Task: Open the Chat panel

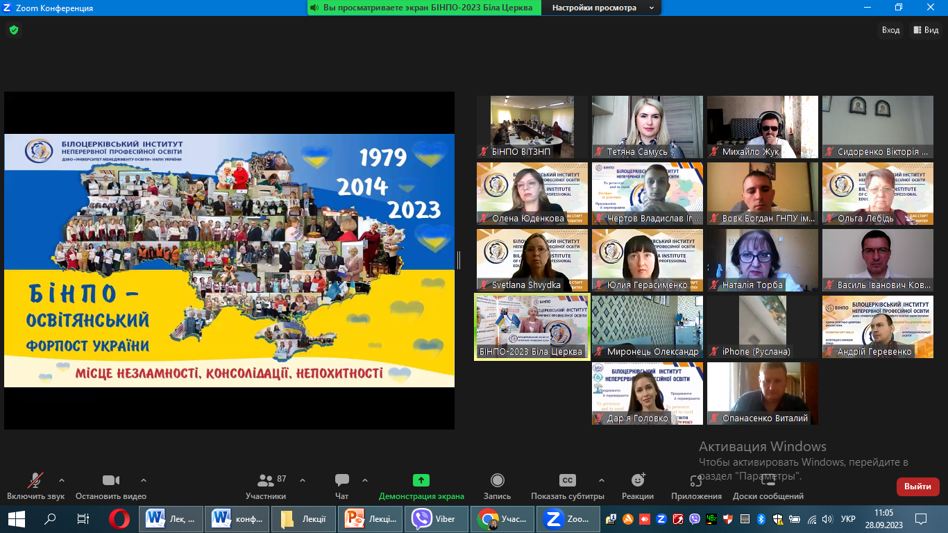Action: 341,481
